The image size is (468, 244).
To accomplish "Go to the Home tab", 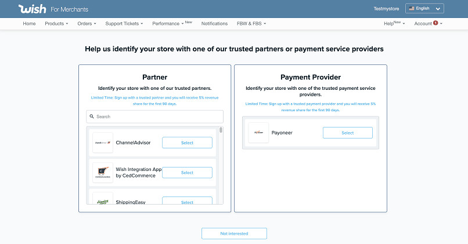I will click(29, 24).
